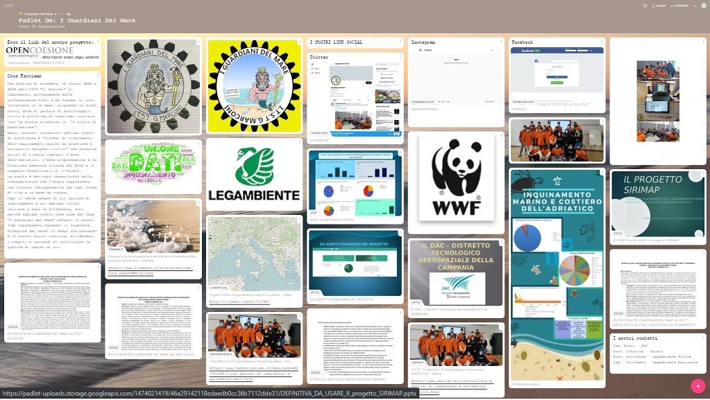Click the padlet title 'Padlet De: I Guardiani Dei Mare'
710x400 pixels.
(77, 20)
